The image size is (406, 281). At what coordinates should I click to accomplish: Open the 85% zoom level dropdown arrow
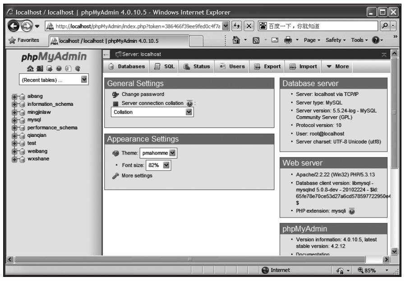(x=387, y=270)
